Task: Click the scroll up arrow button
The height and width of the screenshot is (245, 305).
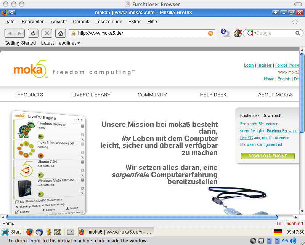Action: [x=302, y=50]
